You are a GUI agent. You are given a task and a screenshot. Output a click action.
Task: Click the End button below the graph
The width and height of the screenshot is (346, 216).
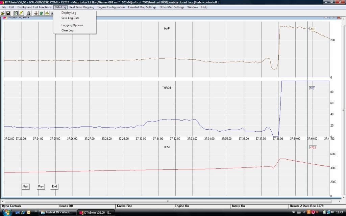(54, 186)
